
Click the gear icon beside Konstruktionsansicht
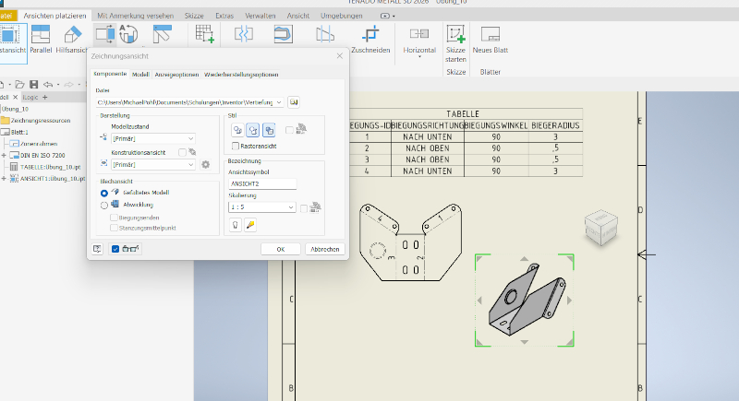point(206,164)
